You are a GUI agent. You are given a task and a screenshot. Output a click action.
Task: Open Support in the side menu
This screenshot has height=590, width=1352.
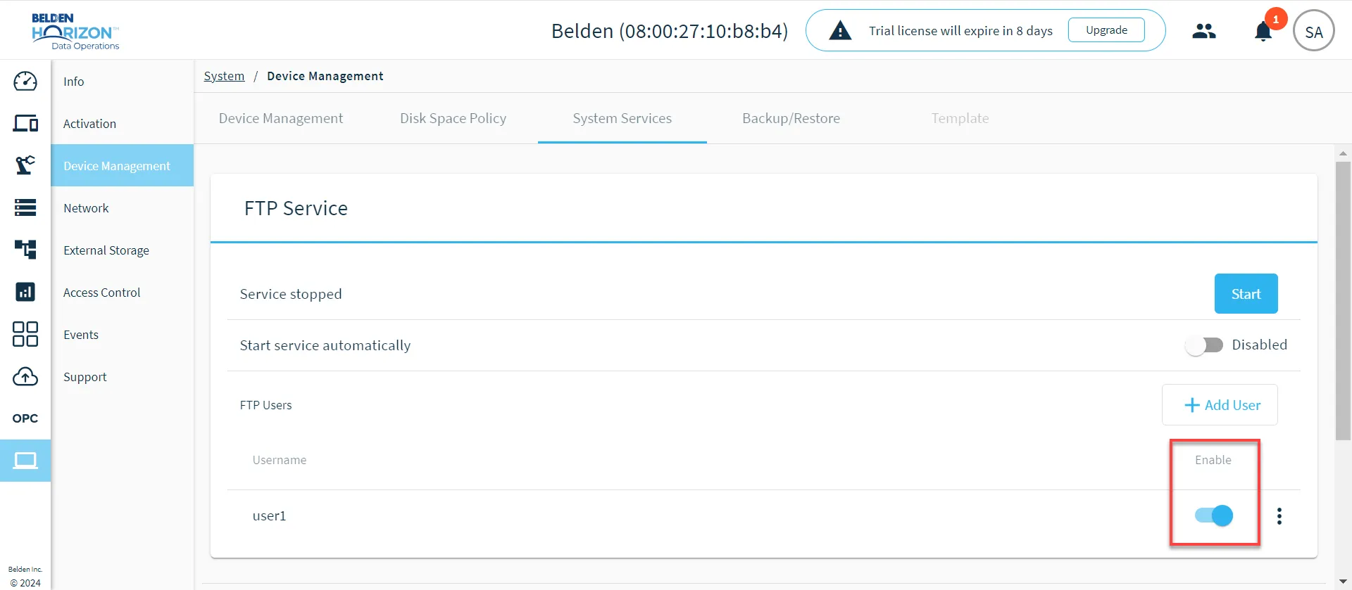[x=123, y=377]
